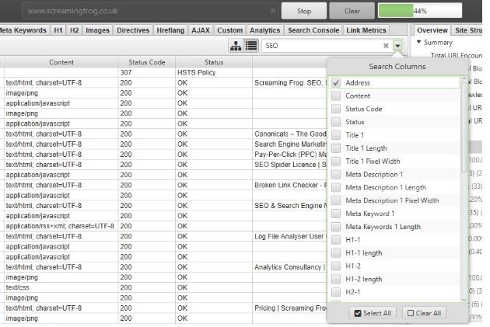Clear the URL field with its X

pos(273,11)
